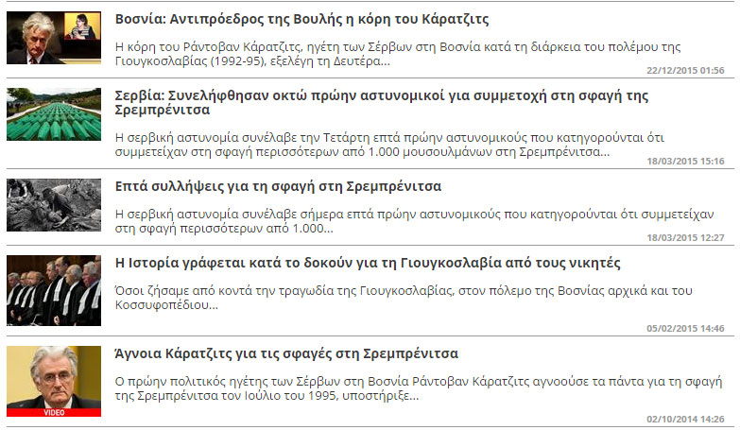Open headline 'Επτά συλλήψεις για τη σφαγή στη Σρεμπρένιτσα'

[278, 186]
